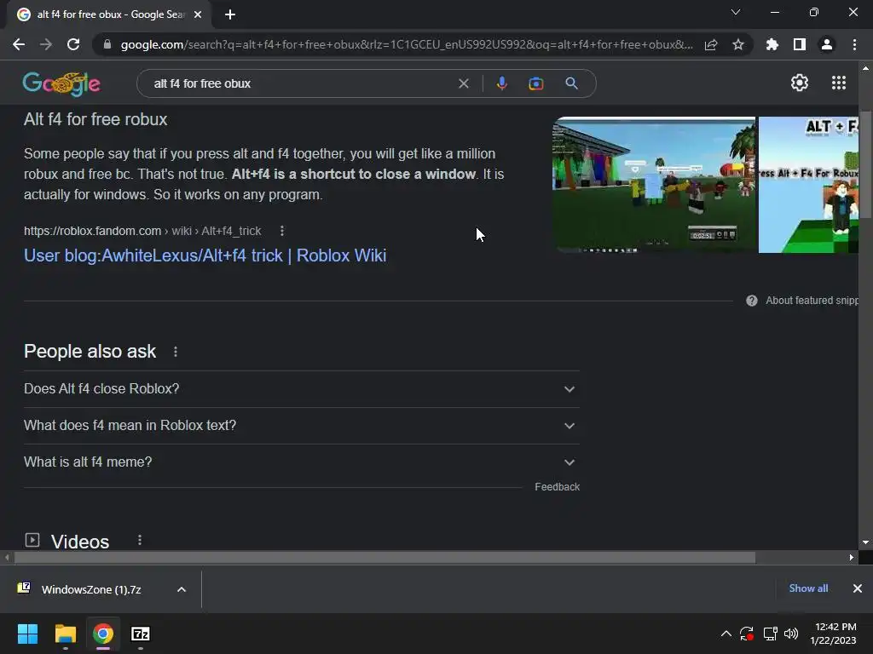Close the Google Search tab
This screenshot has width=873, height=654.
[x=198, y=14]
